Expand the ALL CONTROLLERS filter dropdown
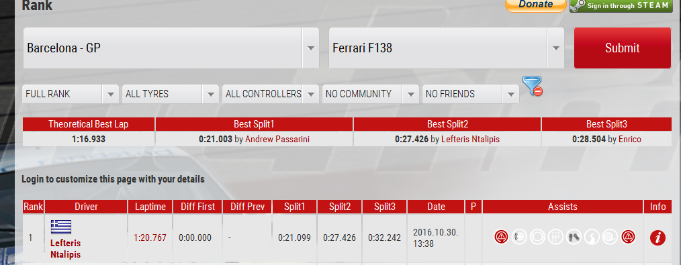 pyautogui.click(x=270, y=94)
